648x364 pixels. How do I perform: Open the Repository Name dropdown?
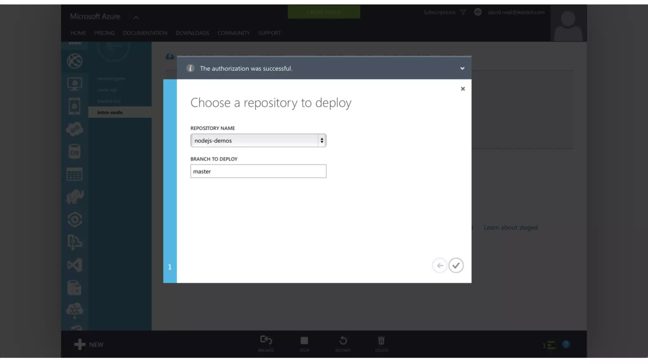(x=258, y=141)
